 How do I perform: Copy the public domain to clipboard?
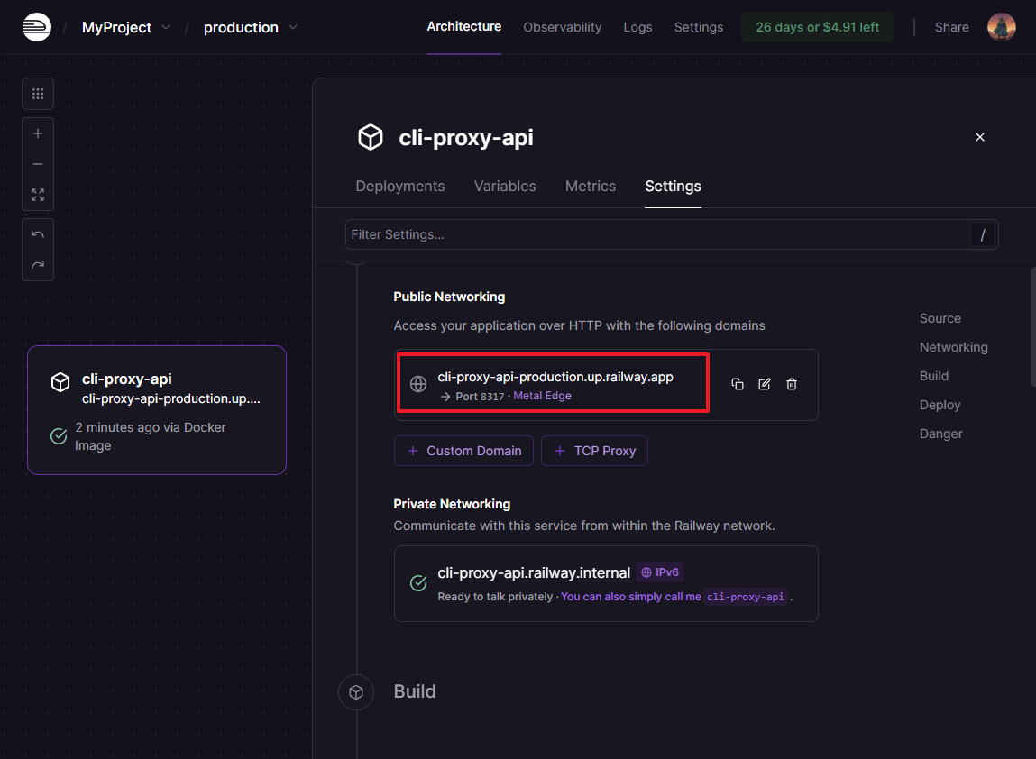(738, 384)
